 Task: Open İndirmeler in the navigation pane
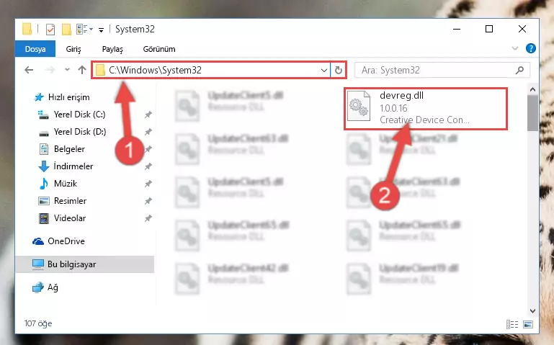pyautogui.click(x=73, y=166)
